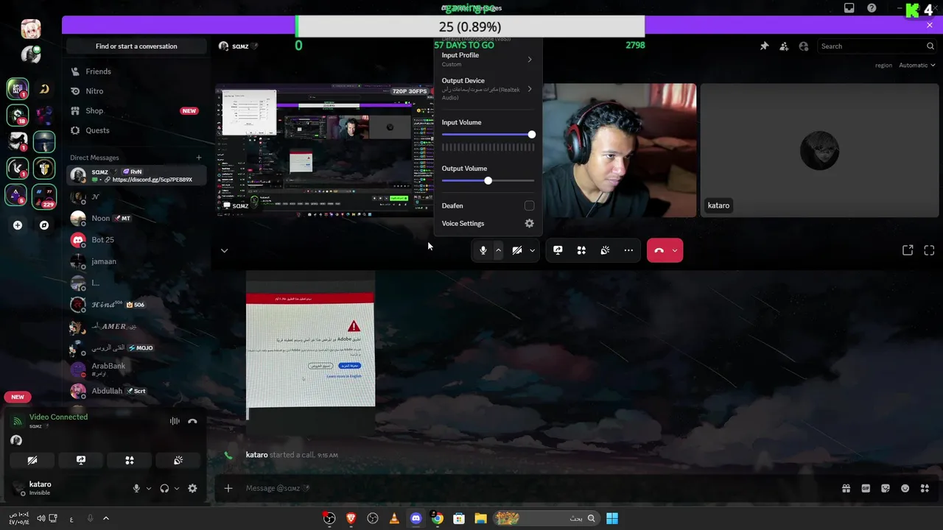Share your screen from call control bar
This screenshot has height=530, width=943.
(x=558, y=250)
